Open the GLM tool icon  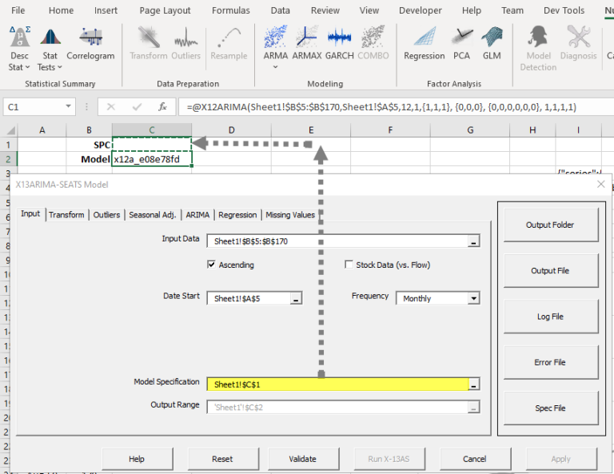(492, 43)
